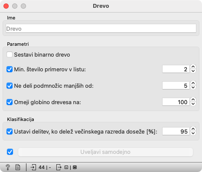202x172 pixels.
Task: Click the Model output M icon
Action: [75, 167]
